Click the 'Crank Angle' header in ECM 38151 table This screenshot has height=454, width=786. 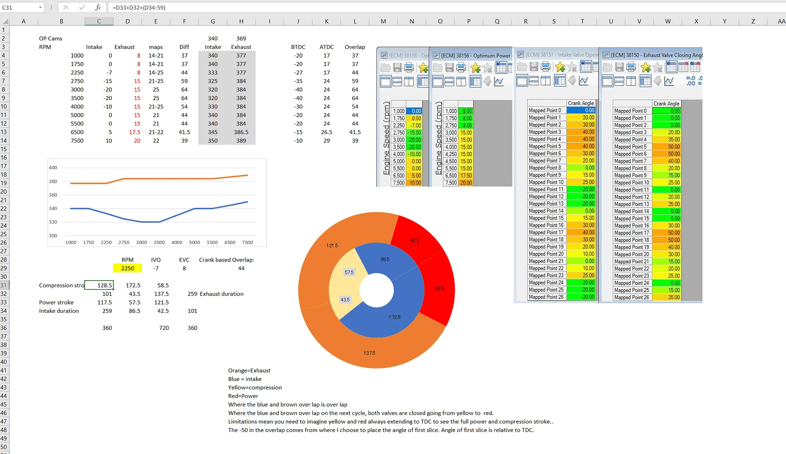pos(581,103)
